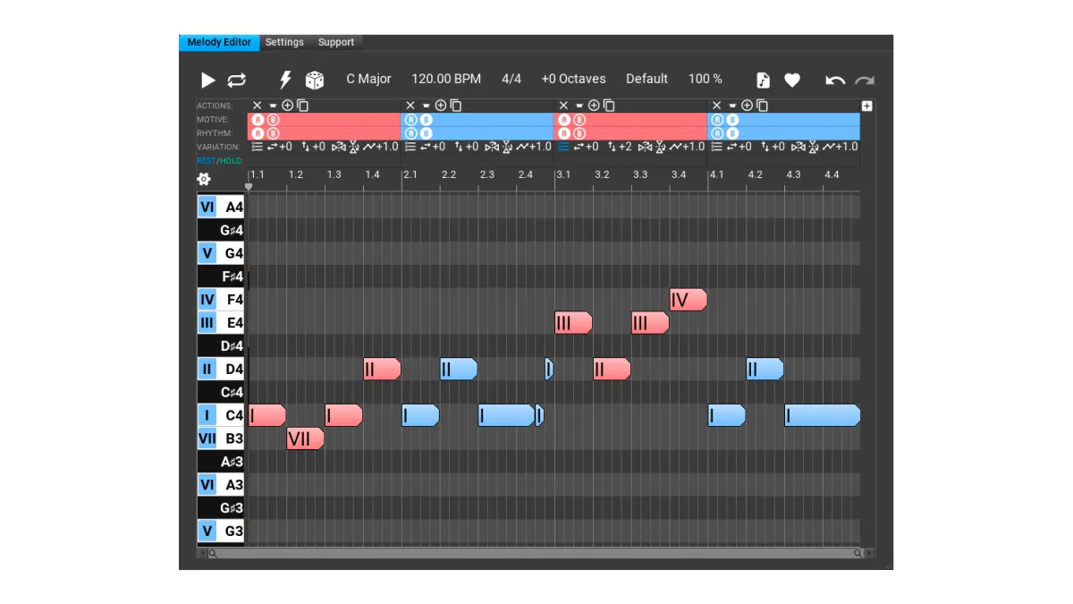Start playback with the play button

click(208, 81)
